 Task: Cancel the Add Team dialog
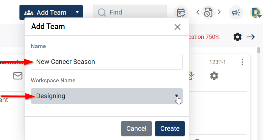coord(136,128)
